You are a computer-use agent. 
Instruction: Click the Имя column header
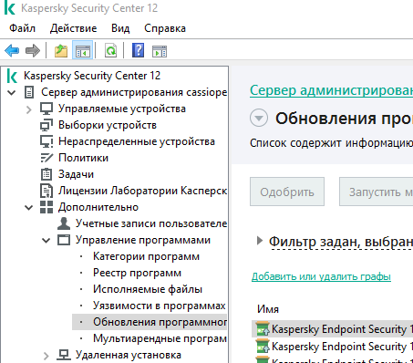click(268, 309)
